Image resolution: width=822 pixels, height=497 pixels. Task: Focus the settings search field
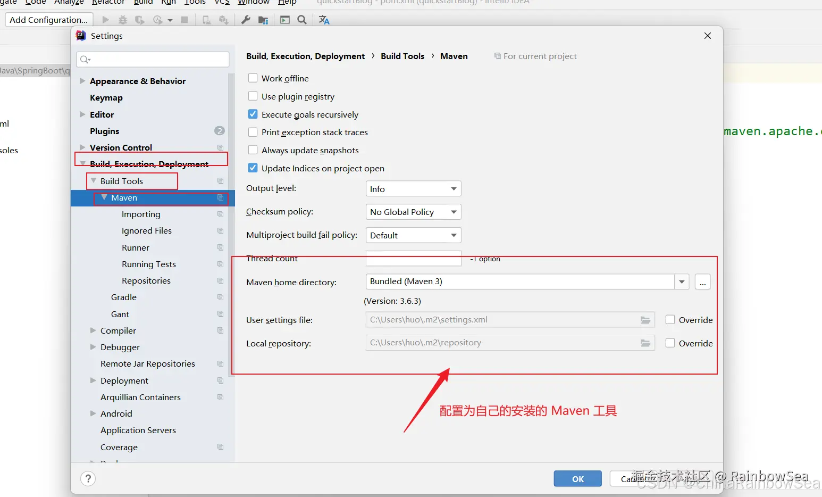(153, 60)
